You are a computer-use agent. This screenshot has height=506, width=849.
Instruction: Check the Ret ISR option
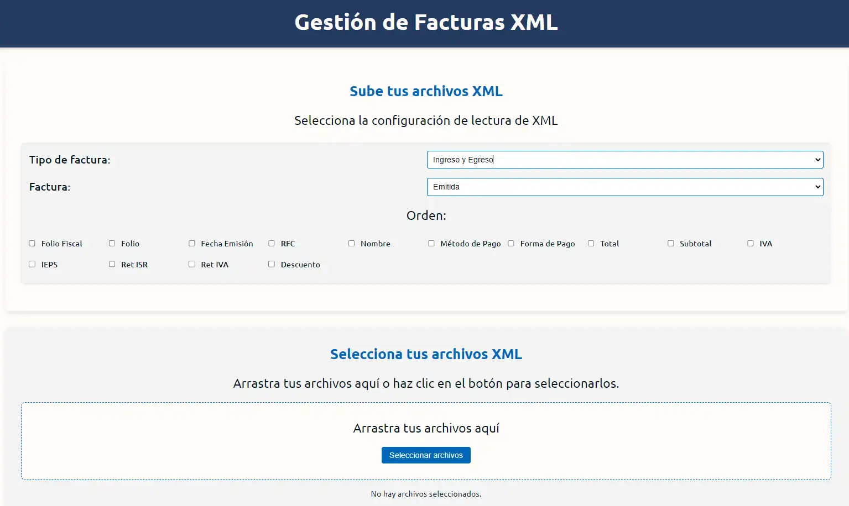(x=112, y=264)
